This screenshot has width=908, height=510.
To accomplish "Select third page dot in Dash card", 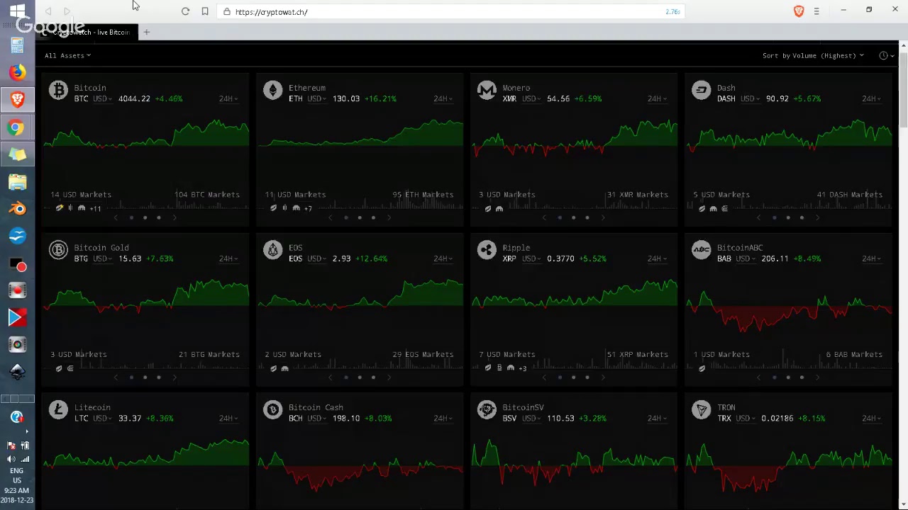I will point(802,217).
